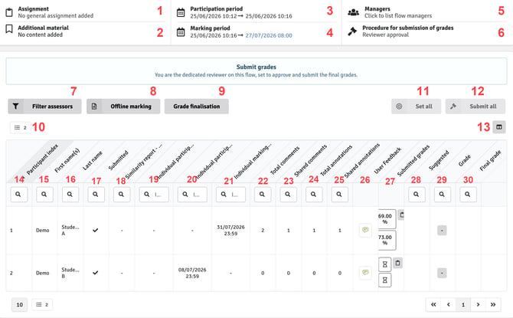Click the Additional material bookmark icon
The image size is (513, 318).
coord(9,29)
